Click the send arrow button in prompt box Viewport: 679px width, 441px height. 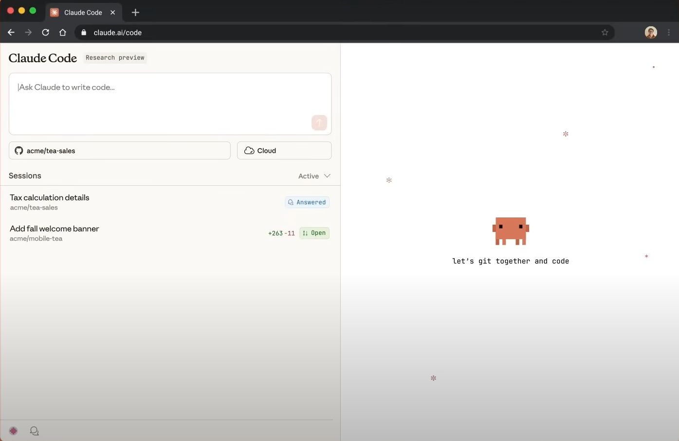click(319, 123)
